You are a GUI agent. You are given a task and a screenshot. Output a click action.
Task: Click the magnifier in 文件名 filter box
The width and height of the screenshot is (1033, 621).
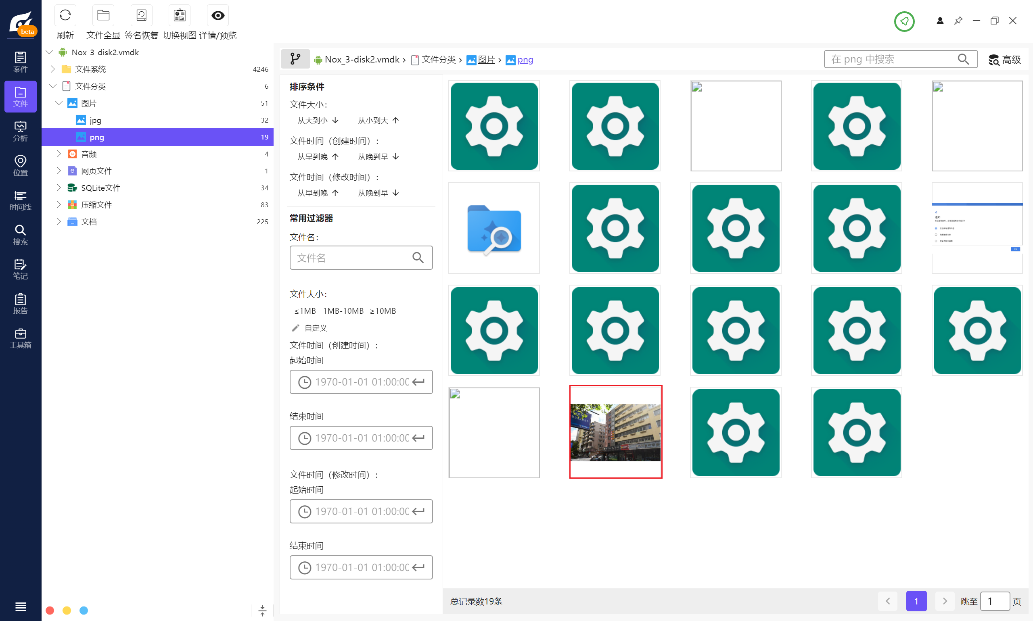pyautogui.click(x=418, y=257)
